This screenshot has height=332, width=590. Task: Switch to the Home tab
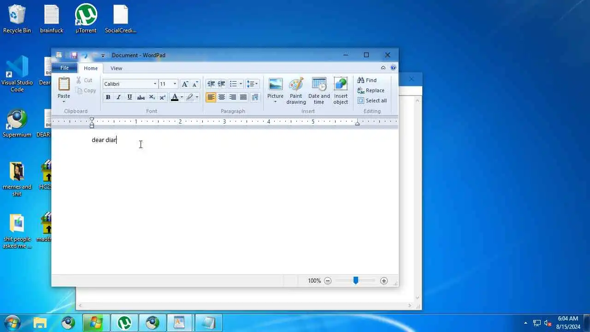pyautogui.click(x=91, y=68)
